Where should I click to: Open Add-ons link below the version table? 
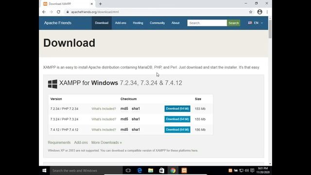[x=81, y=142]
